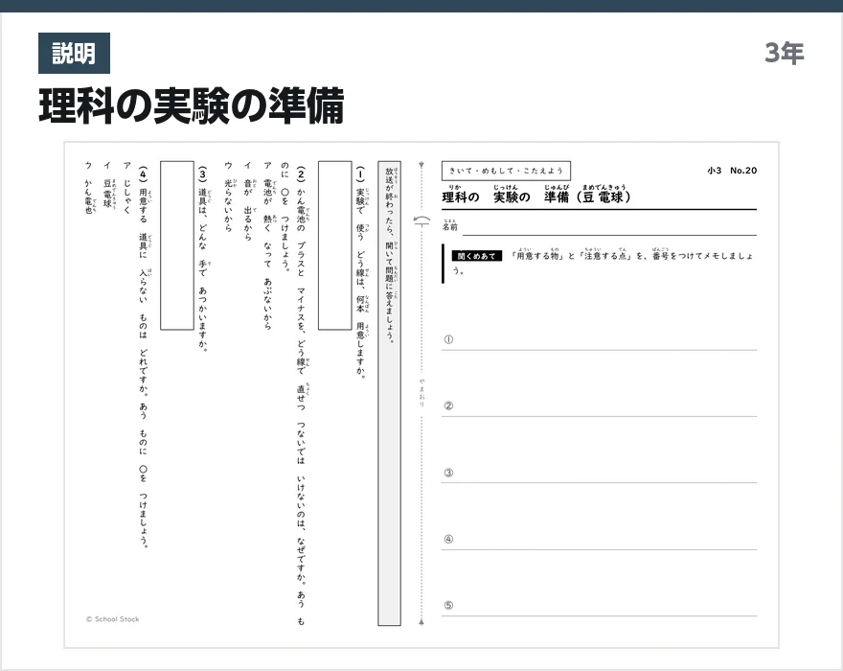Select the heading 理科の実験の準備

[192, 106]
